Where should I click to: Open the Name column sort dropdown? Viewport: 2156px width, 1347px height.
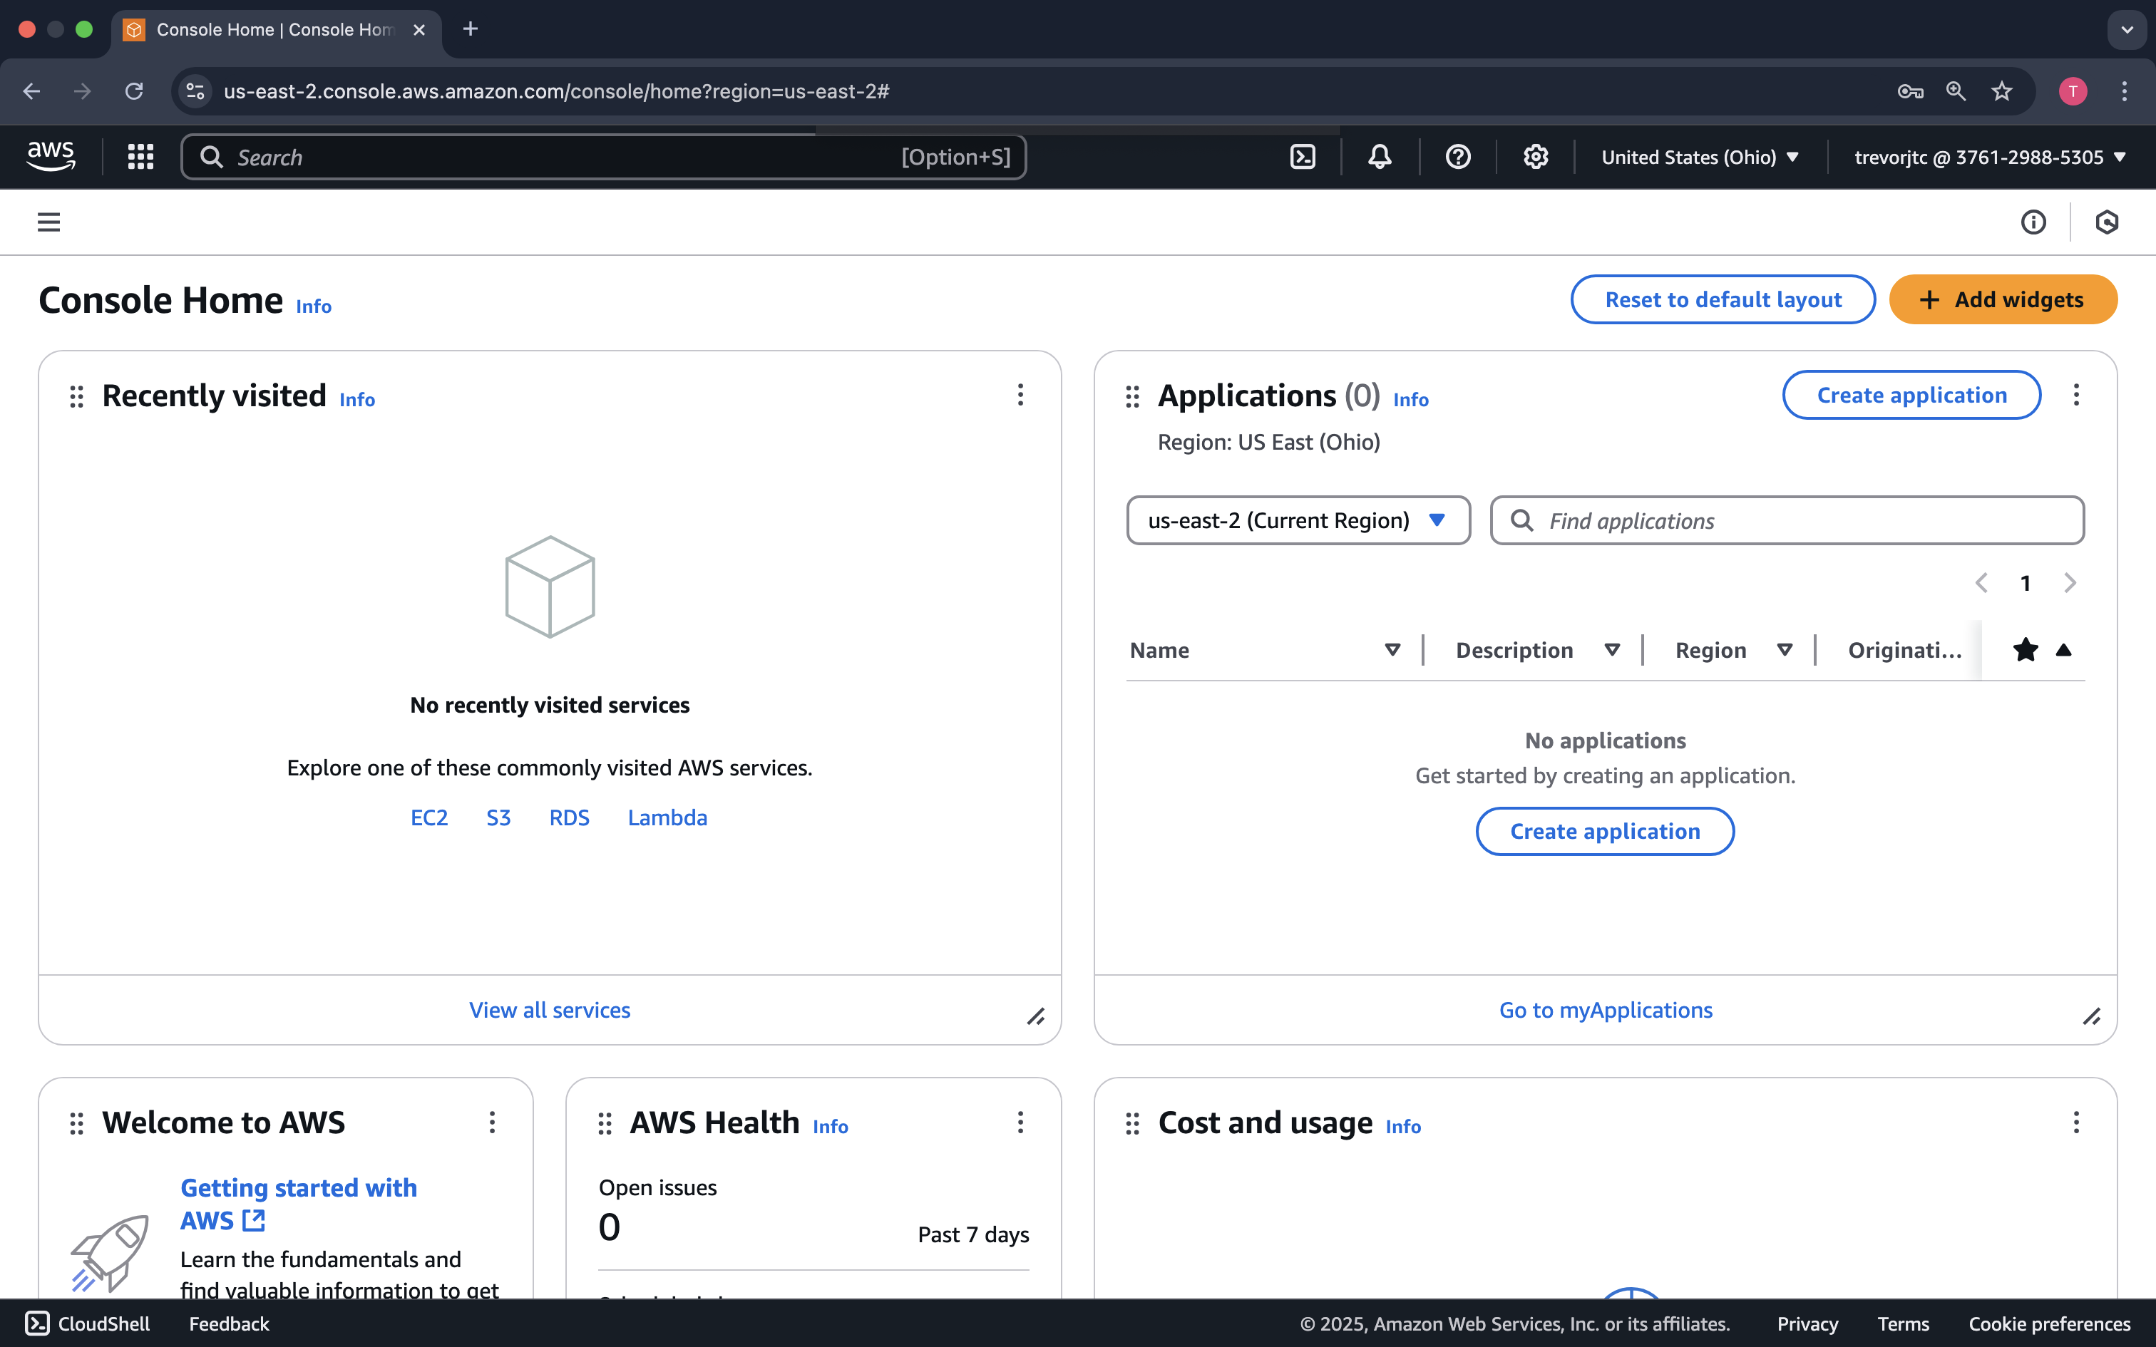tap(1392, 649)
